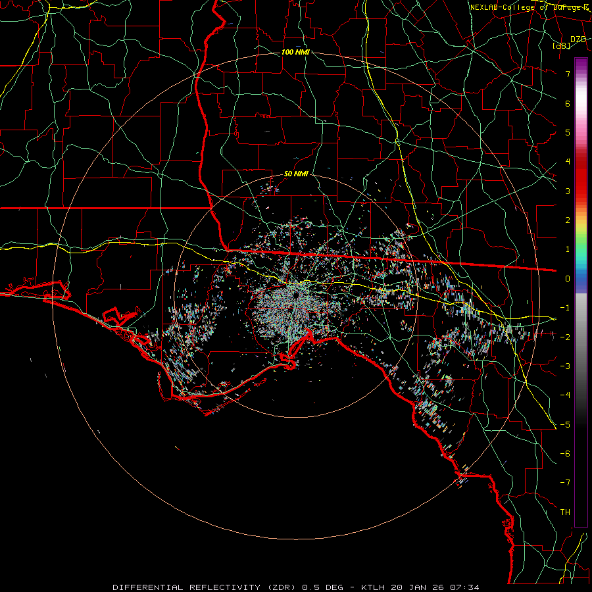Image resolution: width=592 pixels, height=592 pixels.
Task: Click the color scale value -5
Action: click(x=565, y=424)
